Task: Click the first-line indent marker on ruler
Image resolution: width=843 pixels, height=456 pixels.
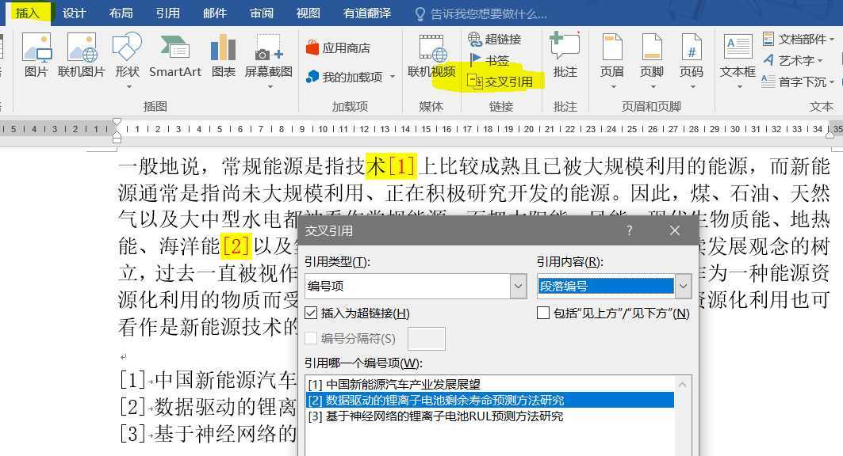Action: tap(117, 123)
